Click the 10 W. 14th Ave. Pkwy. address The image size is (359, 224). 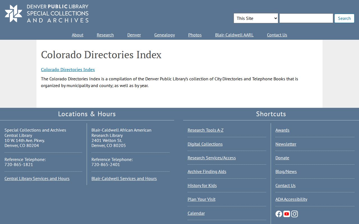click(25, 140)
